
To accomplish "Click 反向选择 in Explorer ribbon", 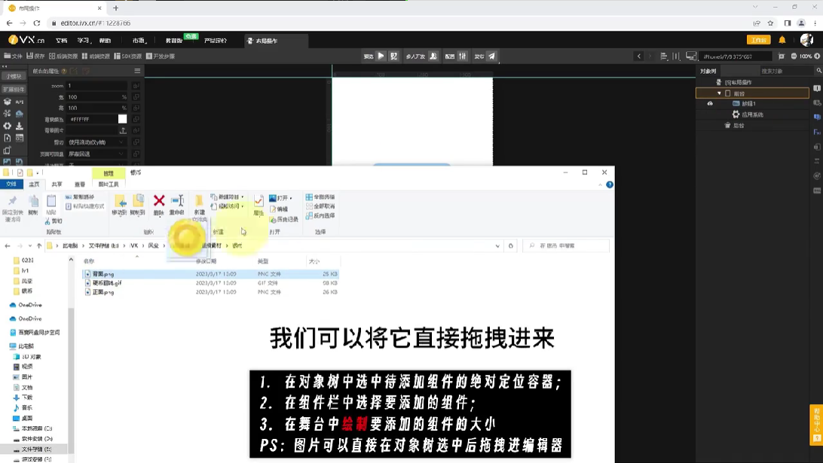I will pyautogui.click(x=320, y=215).
